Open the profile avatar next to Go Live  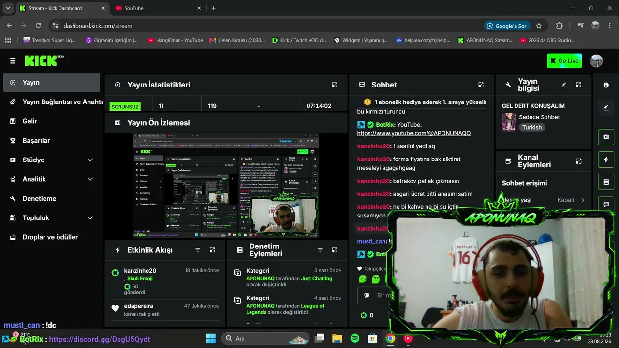[x=596, y=61]
